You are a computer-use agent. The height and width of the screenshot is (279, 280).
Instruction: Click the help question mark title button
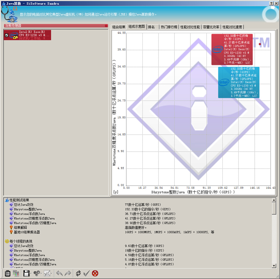tap(272, 3)
